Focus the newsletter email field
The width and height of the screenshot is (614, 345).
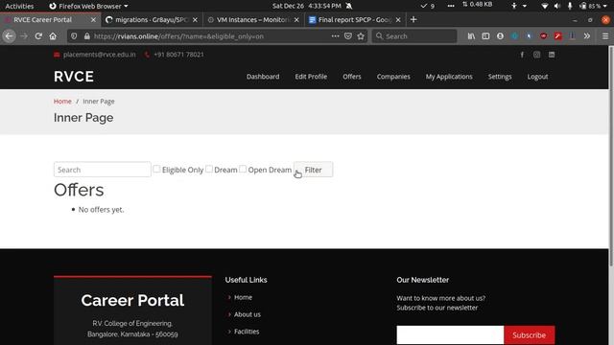450,335
